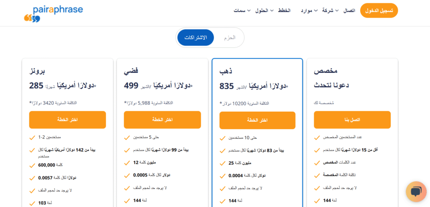Expand the شركة dropdown menu
Screen dimensions: 430x207
pyautogui.click(x=330, y=10)
